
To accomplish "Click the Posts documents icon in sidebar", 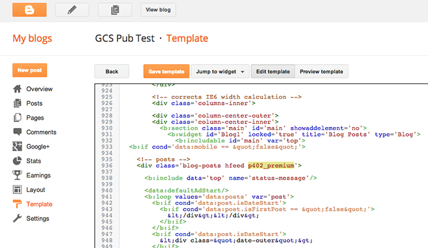I will click(17, 103).
